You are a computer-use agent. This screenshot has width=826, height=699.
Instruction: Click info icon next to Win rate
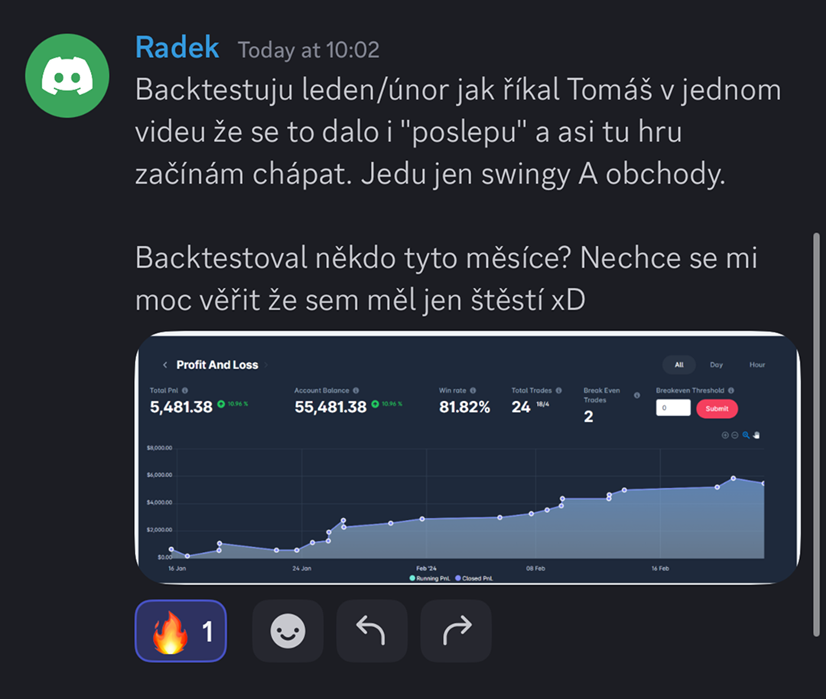point(473,390)
